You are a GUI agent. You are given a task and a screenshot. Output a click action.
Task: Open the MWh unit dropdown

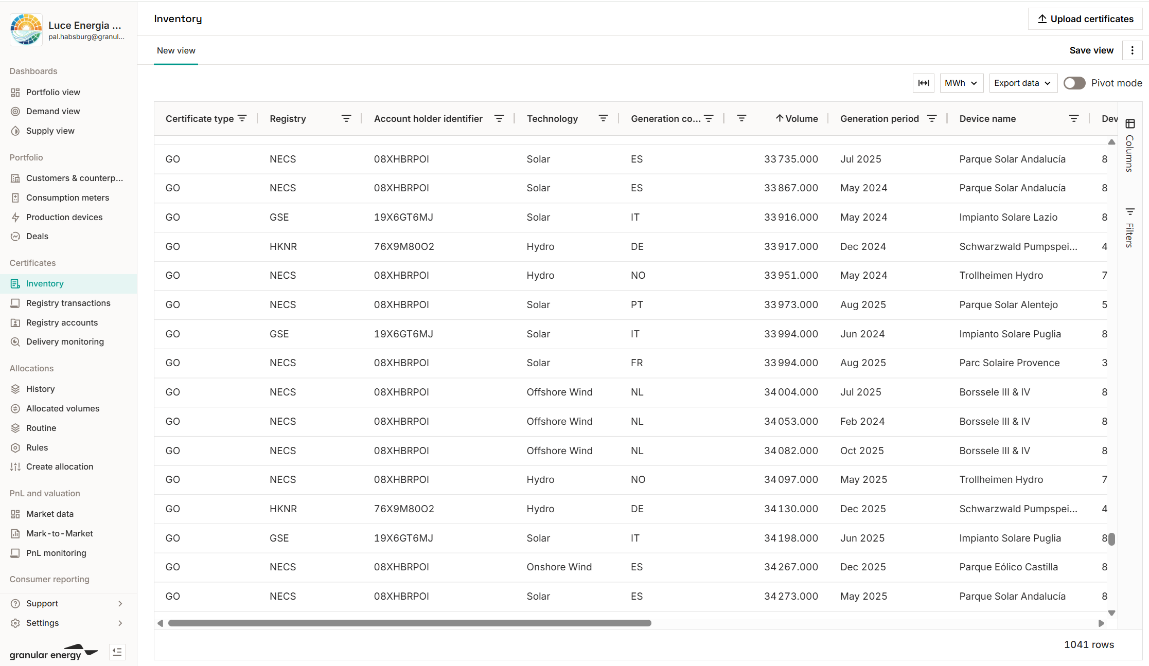click(x=961, y=83)
